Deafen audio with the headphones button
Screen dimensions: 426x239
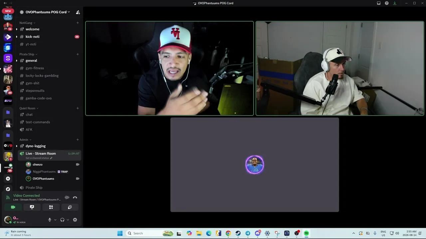(x=62, y=220)
